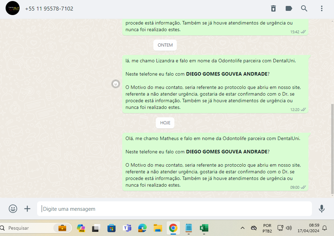Launch Microsoft Store from taskbar
The height and width of the screenshot is (236, 334).
tap(111, 228)
